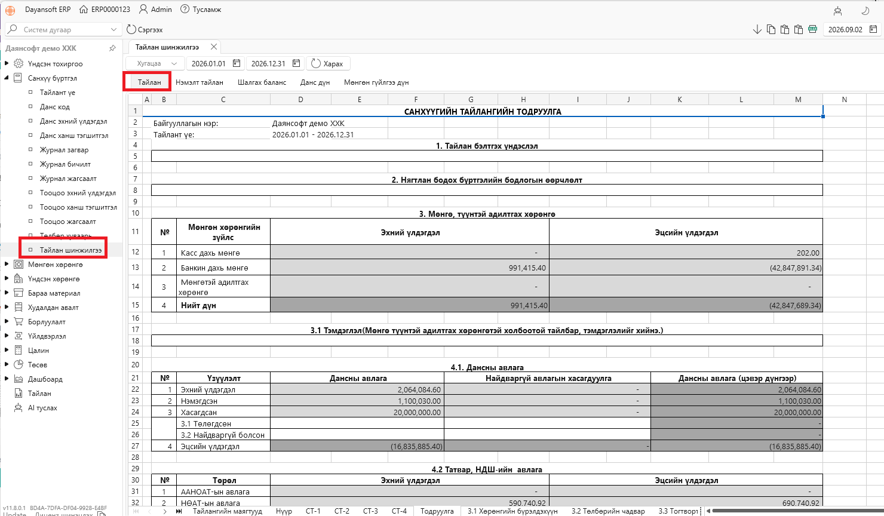Expand the Борлуулалт tree arrow
This screenshot has height=516, width=884.
pyautogui.click(x=7, y=321)
